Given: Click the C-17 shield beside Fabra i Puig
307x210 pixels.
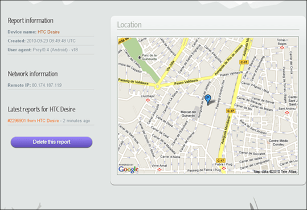Looking at the screenshot, I should tap(220, 160).
